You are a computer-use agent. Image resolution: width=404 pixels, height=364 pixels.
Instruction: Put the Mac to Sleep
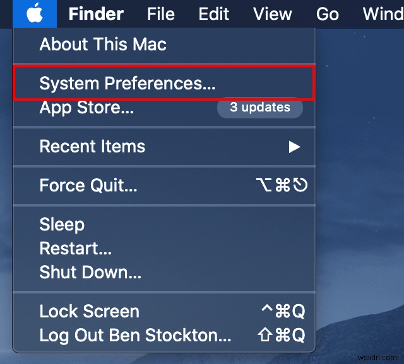pyautogui.click(x=62, y=225)
